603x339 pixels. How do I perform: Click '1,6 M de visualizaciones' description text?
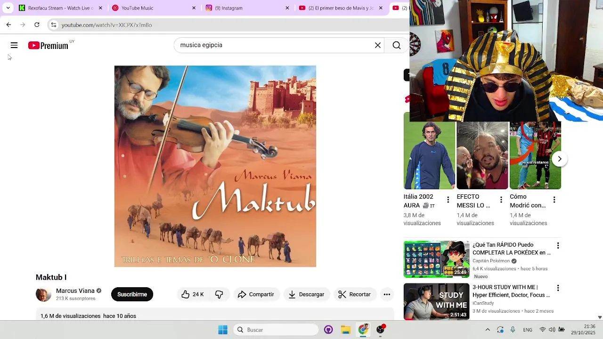point(71,316)
